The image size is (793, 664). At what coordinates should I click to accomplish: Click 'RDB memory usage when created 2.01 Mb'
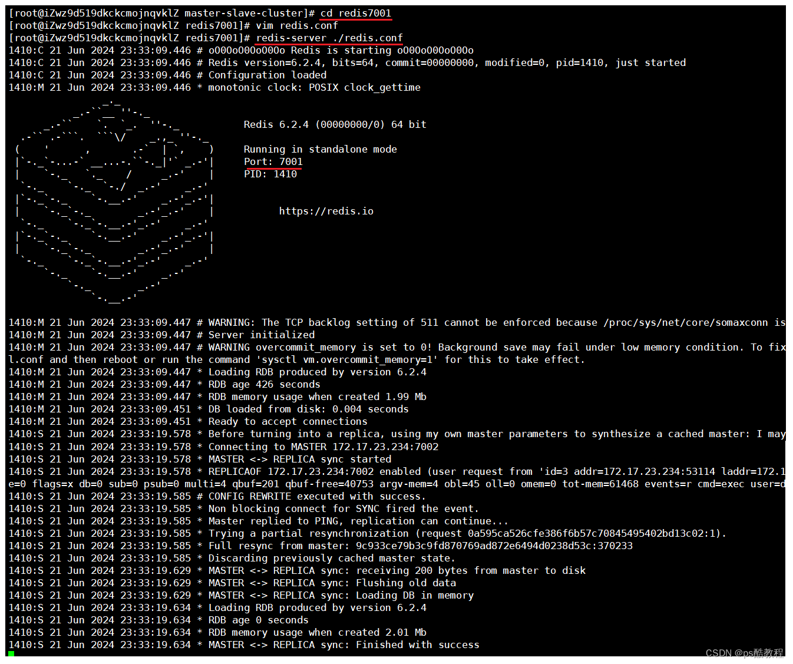coord(217,632)
